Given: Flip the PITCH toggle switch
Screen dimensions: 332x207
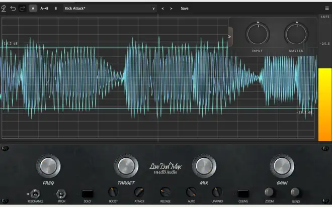Looking at the screenshot, I should click(61, 193).
